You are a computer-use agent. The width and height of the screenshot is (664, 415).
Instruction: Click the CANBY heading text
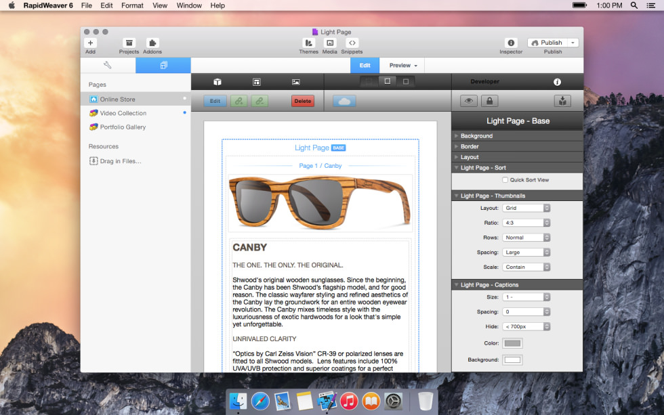click(x=250, y=248)
